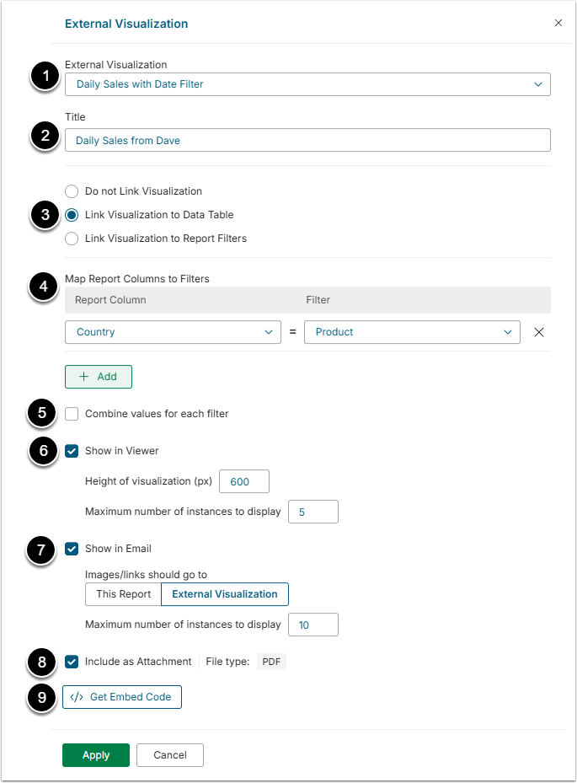577x783 pixels.
Task: Choose Link Visualization to Data Table
Action: coord(72,215)
